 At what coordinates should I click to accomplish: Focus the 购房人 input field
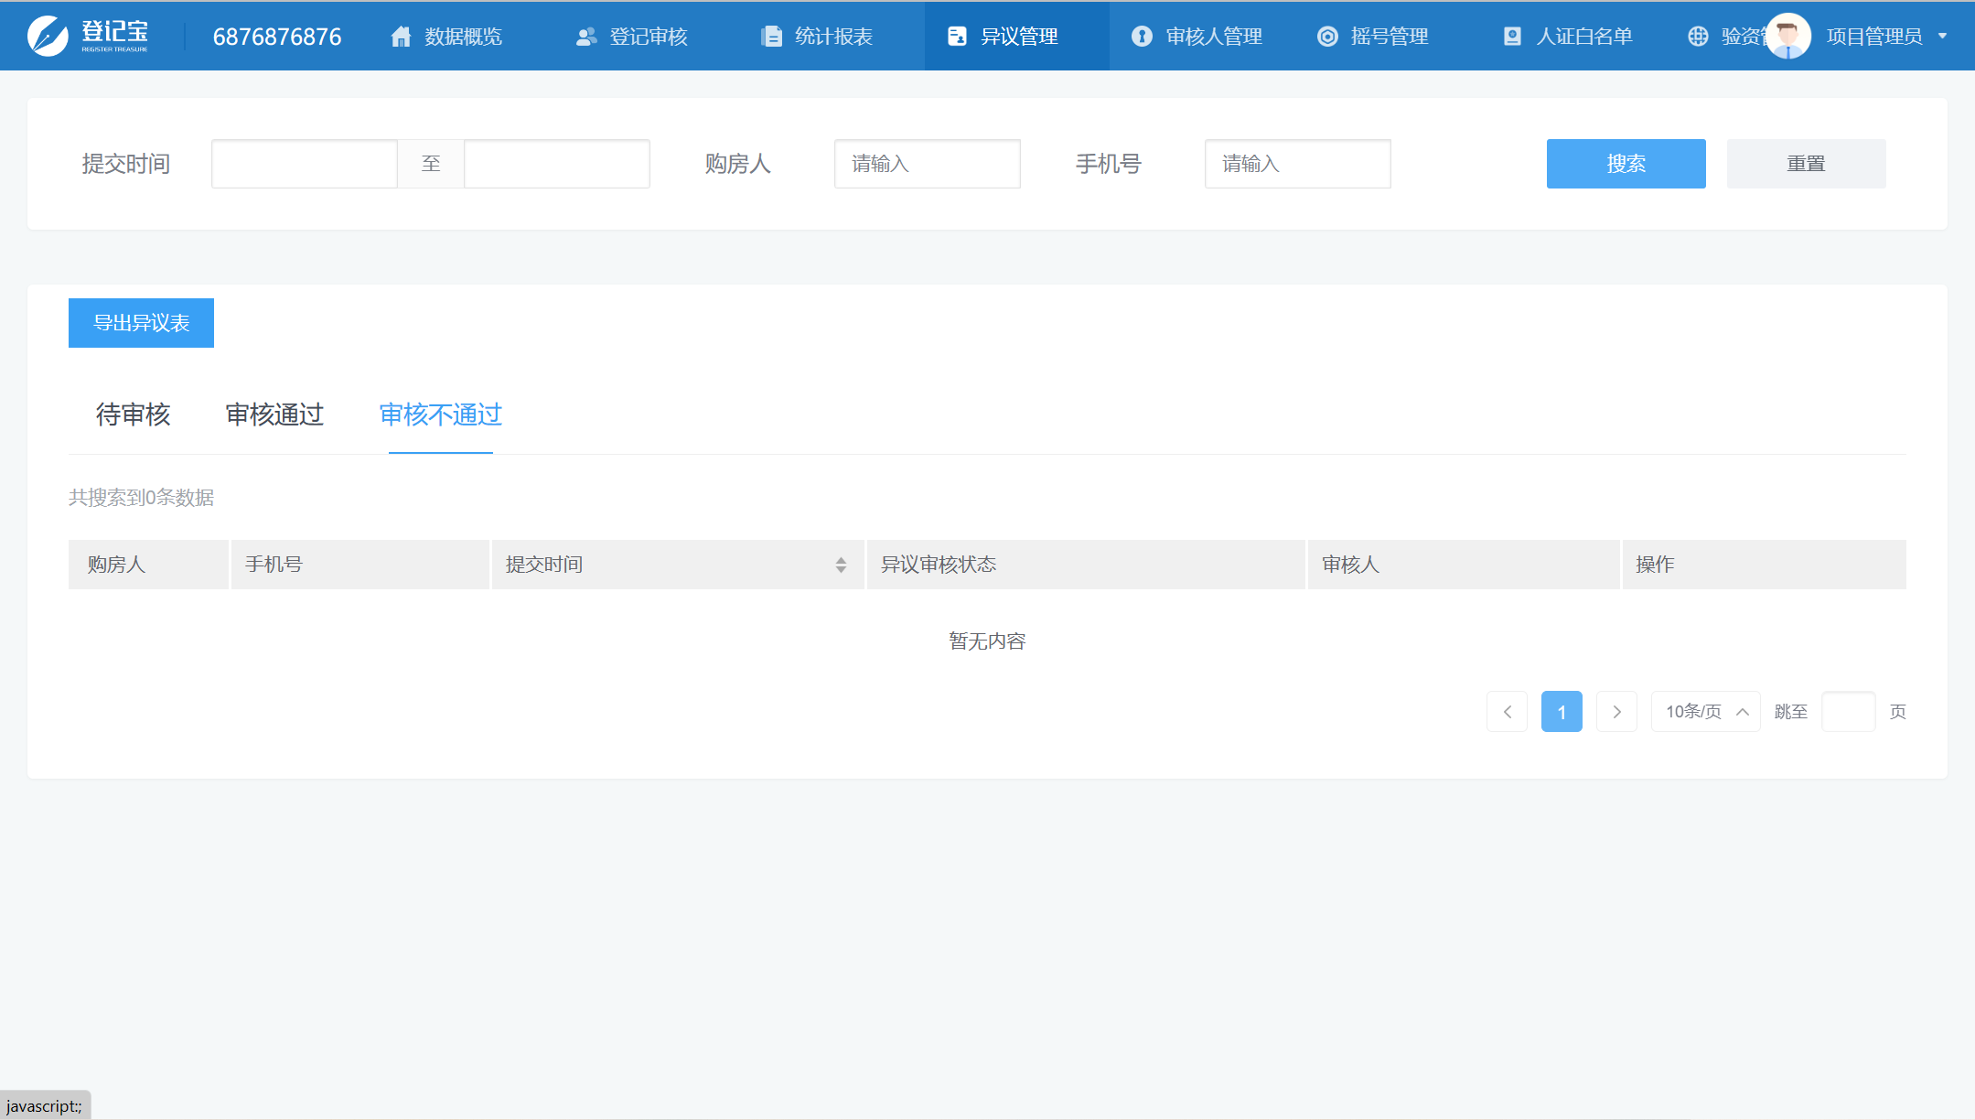[928, 164]
